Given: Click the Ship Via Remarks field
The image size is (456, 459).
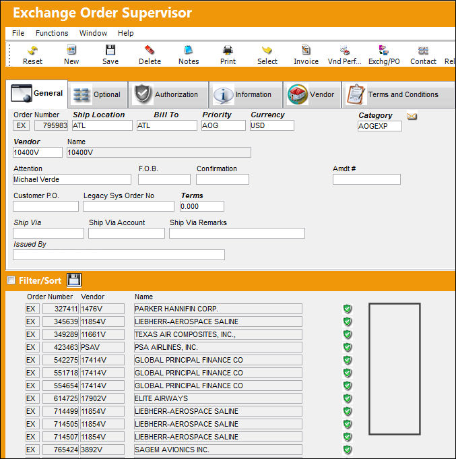Looking at the screenshot, I should (x=237, y=233).
